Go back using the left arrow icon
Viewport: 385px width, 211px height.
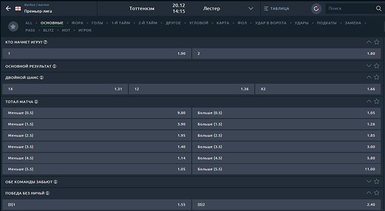[x=8, y=8]
